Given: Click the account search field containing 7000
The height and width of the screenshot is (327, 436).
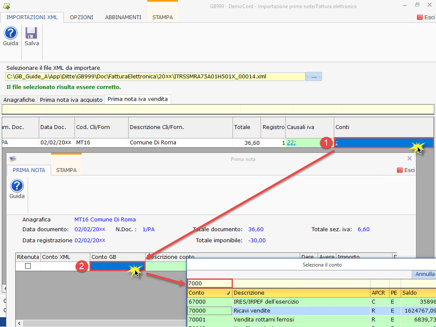Looking at the screenshot, I should tap(209, 284).
